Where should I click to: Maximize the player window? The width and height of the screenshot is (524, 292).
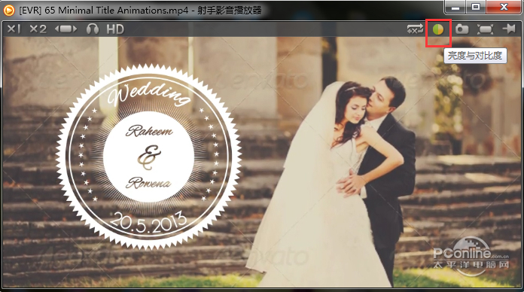(476, 7)
